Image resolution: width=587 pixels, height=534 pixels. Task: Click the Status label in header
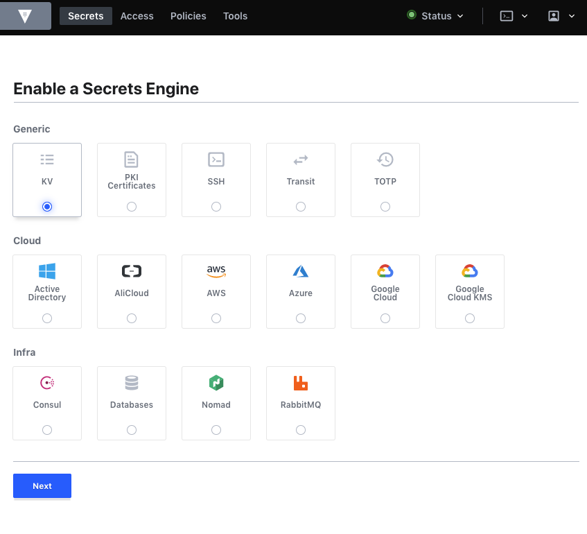tap(437, 16)
